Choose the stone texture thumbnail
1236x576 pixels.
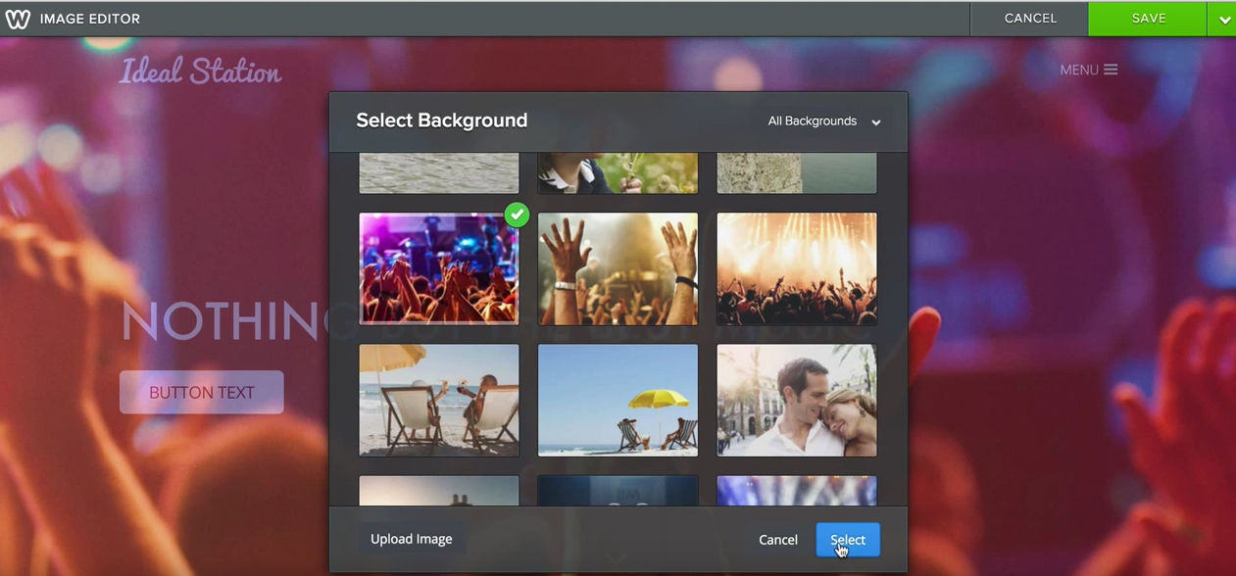[797, 173]
